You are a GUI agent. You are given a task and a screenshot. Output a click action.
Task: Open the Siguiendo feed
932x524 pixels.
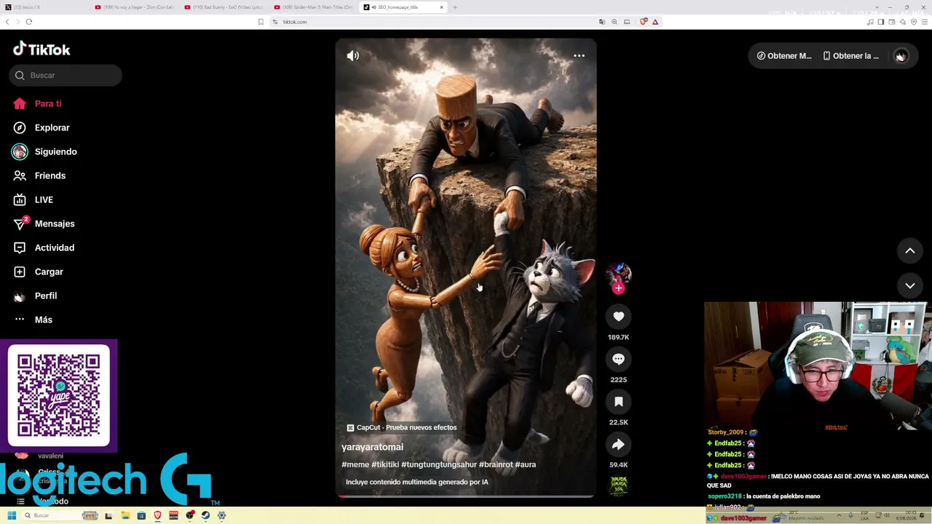click(x=55, y=151)
